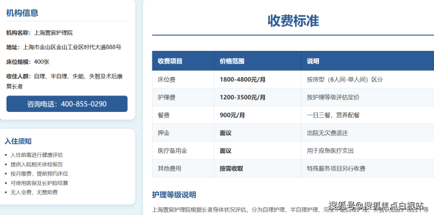Image resolution: width=434 pixels, height=215 pixels.
Task: Click the 收费项目 column header
Action: [x=170, y=61]
